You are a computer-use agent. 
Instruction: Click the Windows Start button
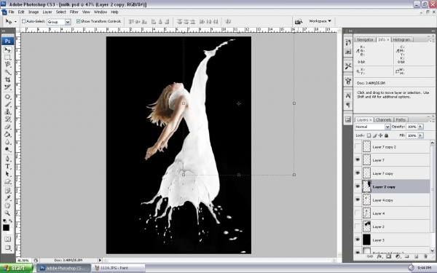[17, 268]
